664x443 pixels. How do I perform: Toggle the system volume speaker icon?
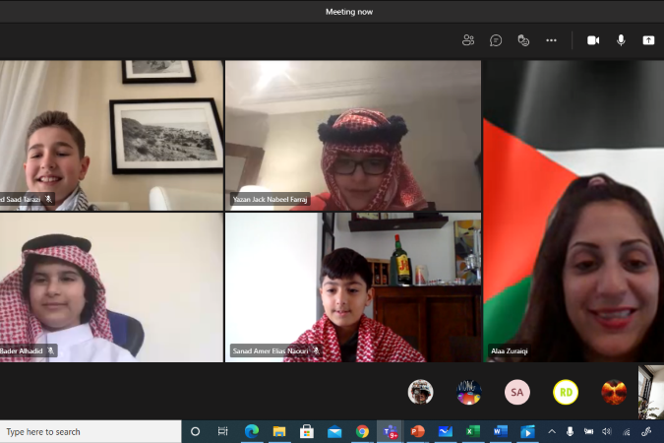606,431
